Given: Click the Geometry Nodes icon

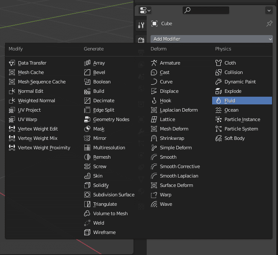Looking at the screenshot, I should pyautogui.click(x=87, y=119).
